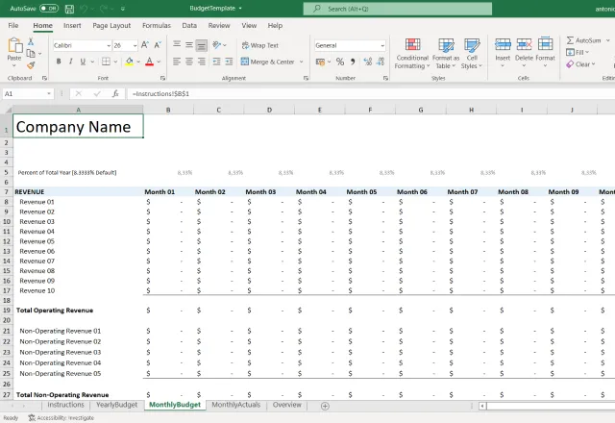
Task: Click the Borders icon
Action: click(106, 62)
